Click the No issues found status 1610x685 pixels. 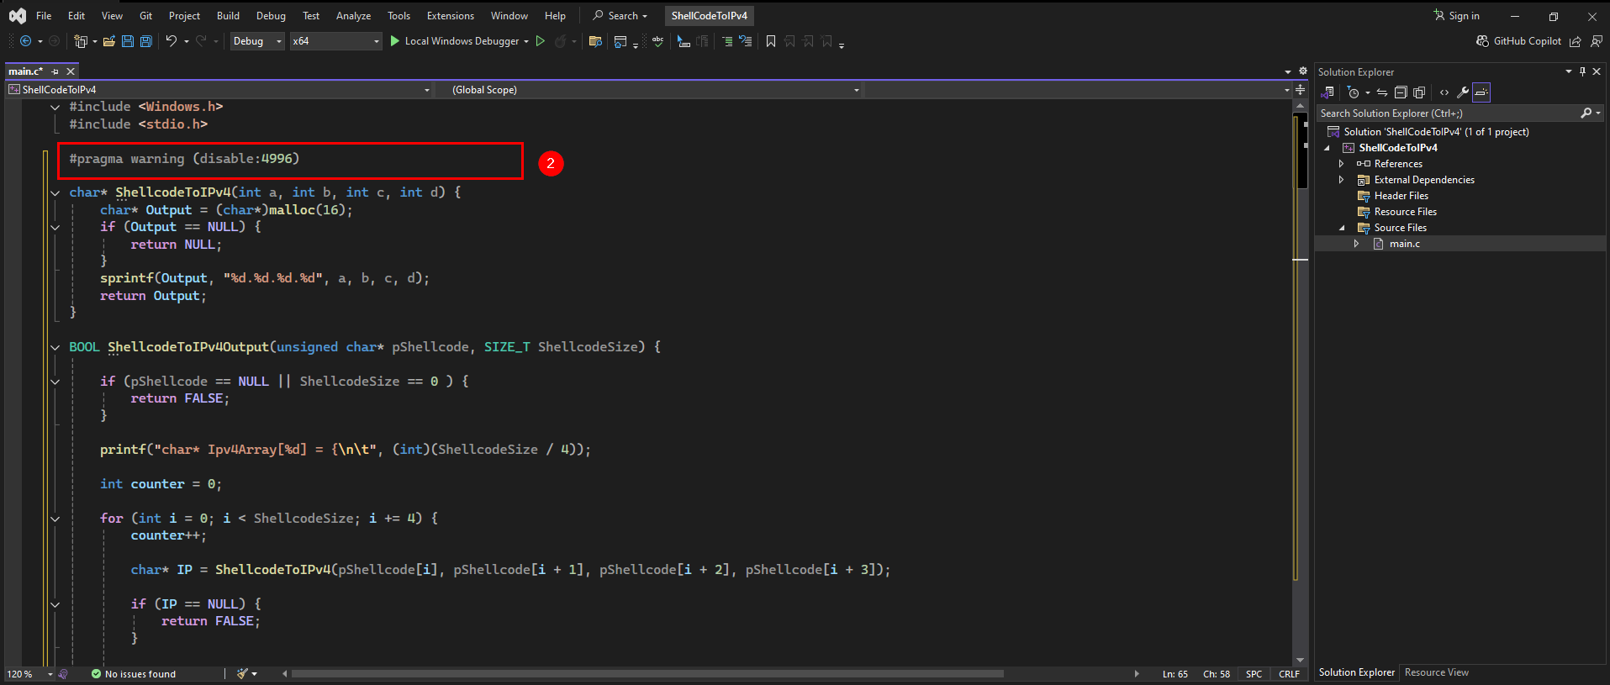coord(134,674)
